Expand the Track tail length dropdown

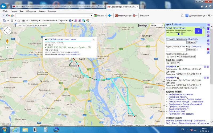(x=172, y=63)
